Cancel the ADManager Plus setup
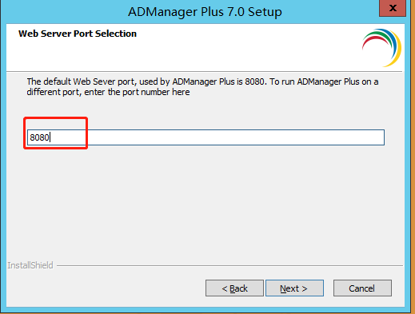 click(362, 288)
